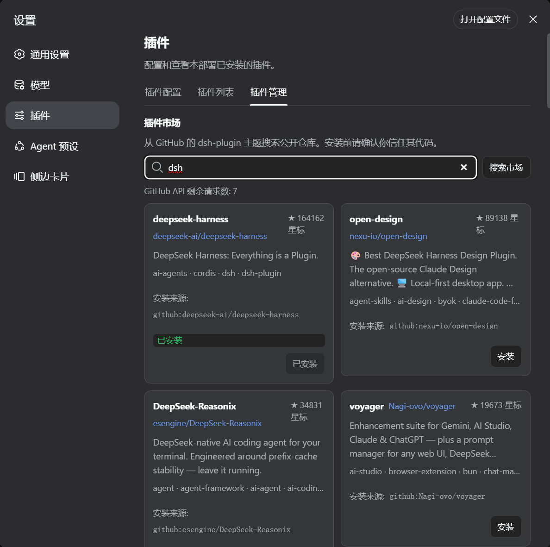Image resolution: width=550 pixels, height=547 pixels.
Task: Clear the dsh search text
Action: coord(464,167)
